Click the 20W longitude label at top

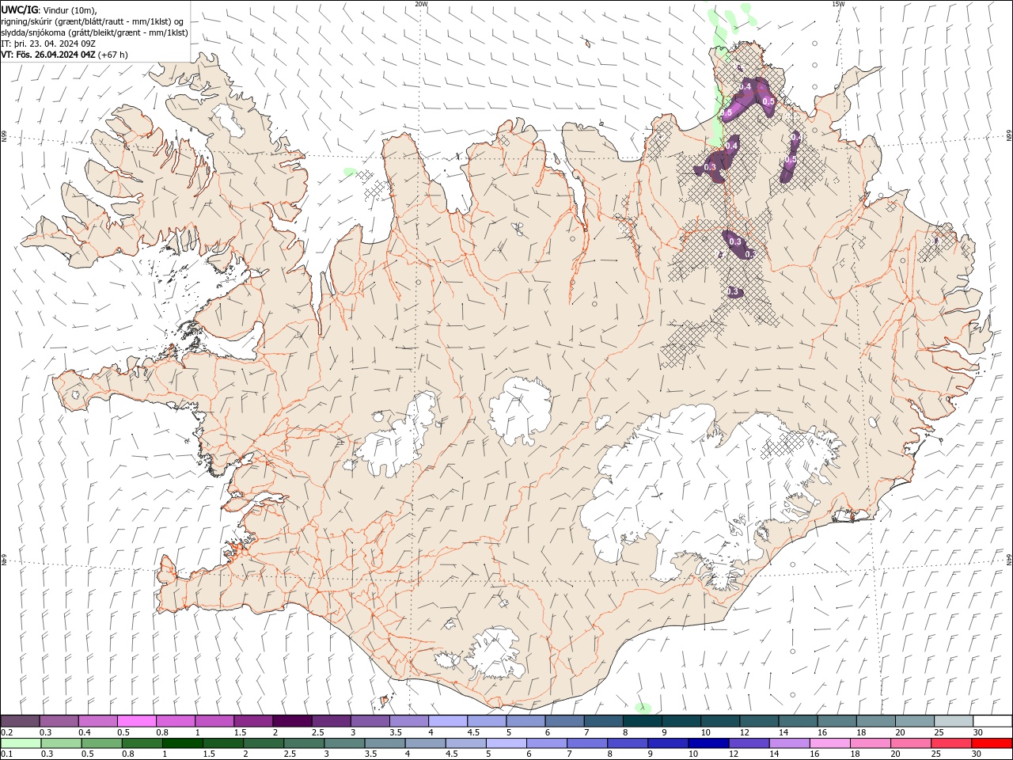coord(421,4)
